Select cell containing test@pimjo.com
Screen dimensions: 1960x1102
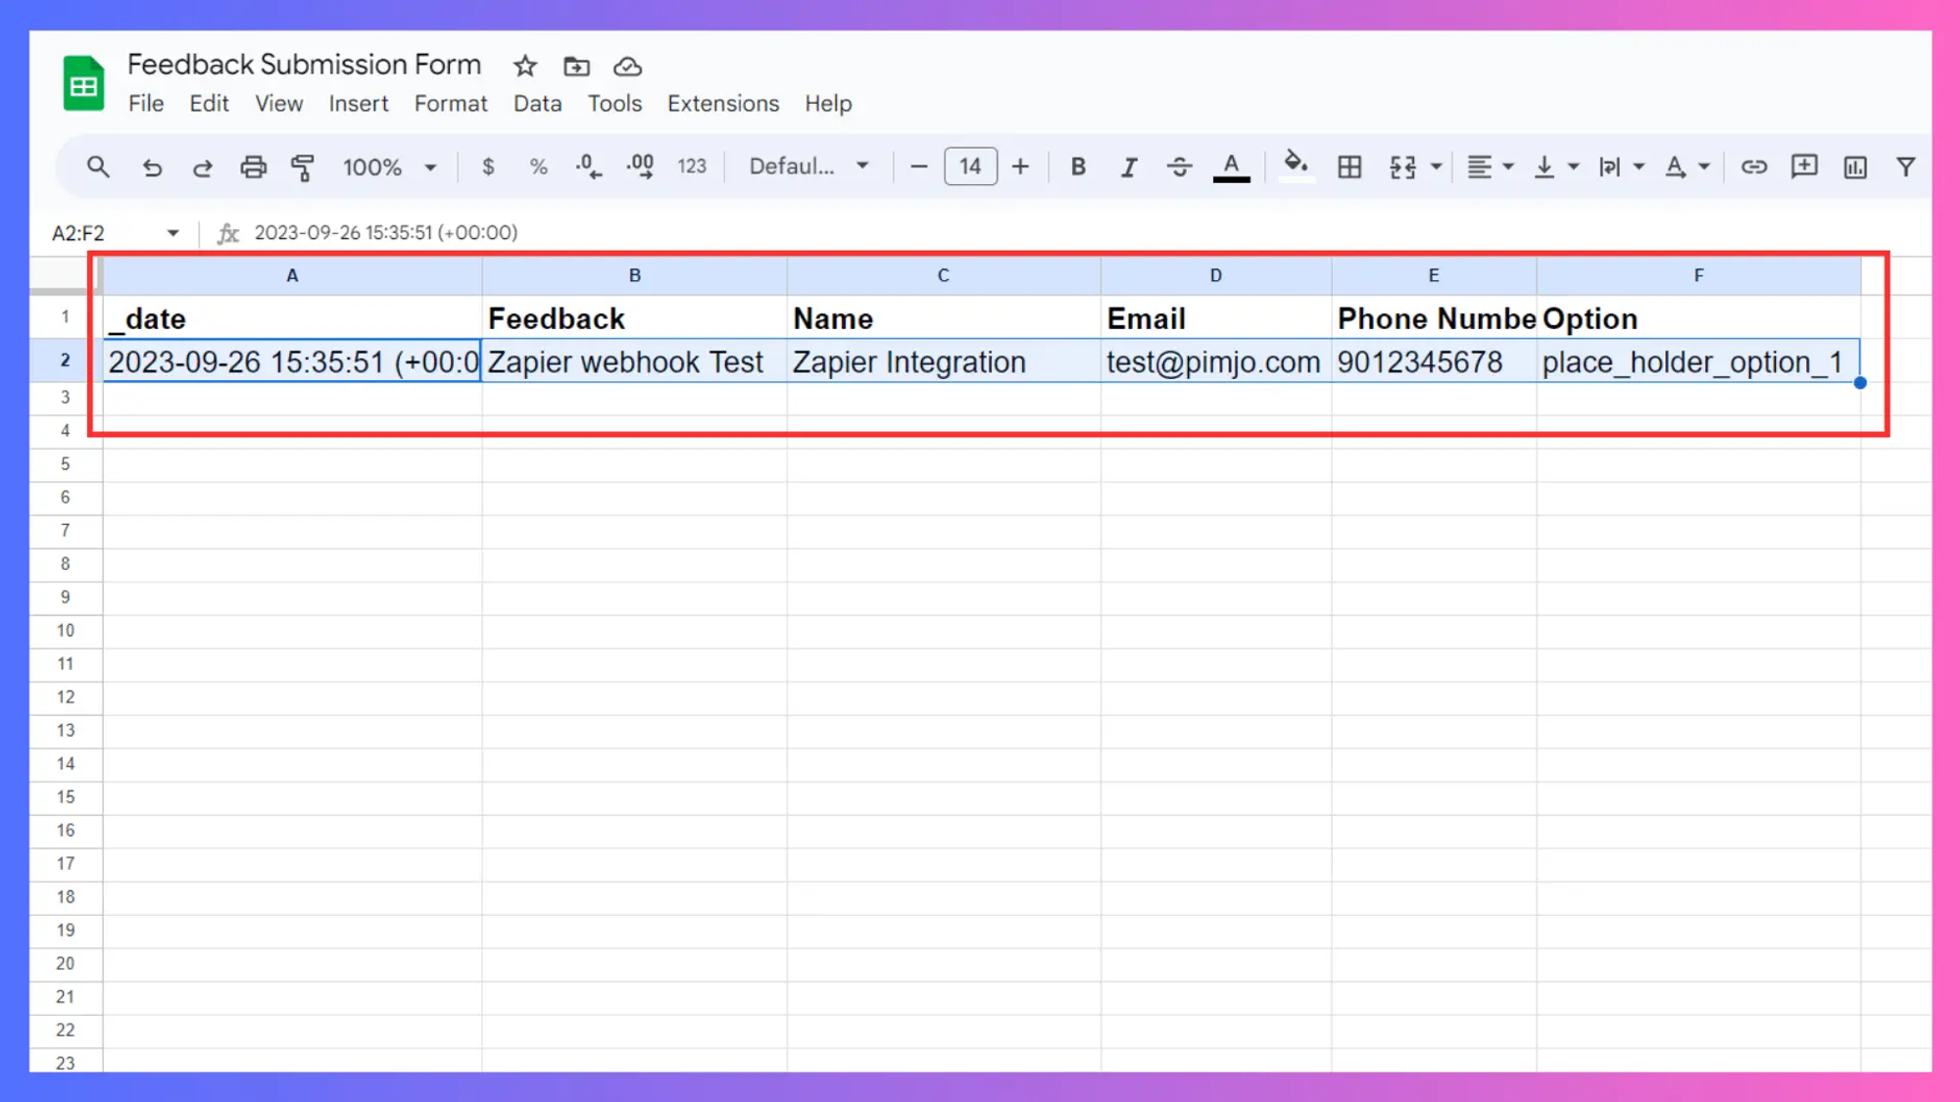coord(1213,362)
